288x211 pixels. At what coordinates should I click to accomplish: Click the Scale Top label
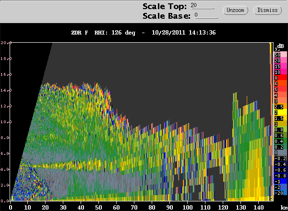(x=165, y=6)
